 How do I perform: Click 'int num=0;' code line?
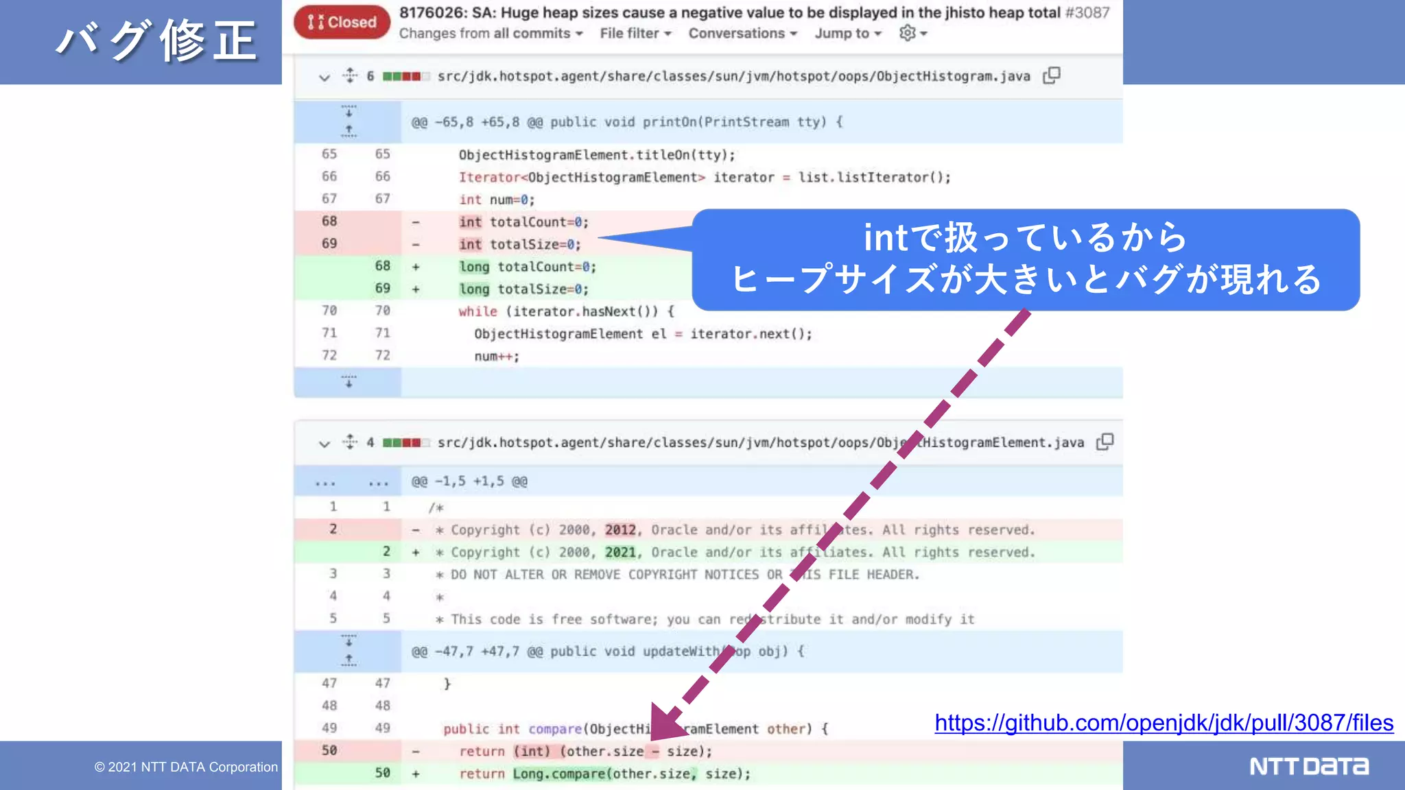pos(497,200)
